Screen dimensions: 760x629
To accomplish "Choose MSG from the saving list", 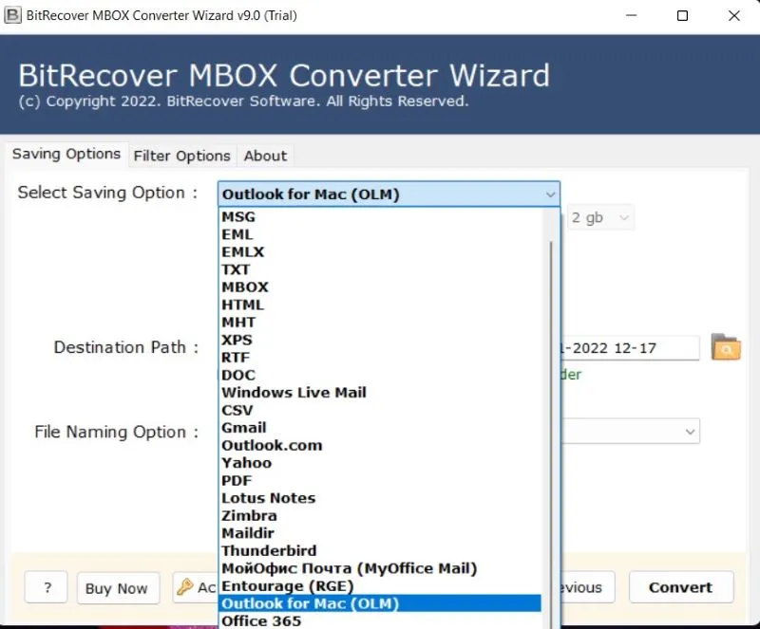I will [381, 216].
